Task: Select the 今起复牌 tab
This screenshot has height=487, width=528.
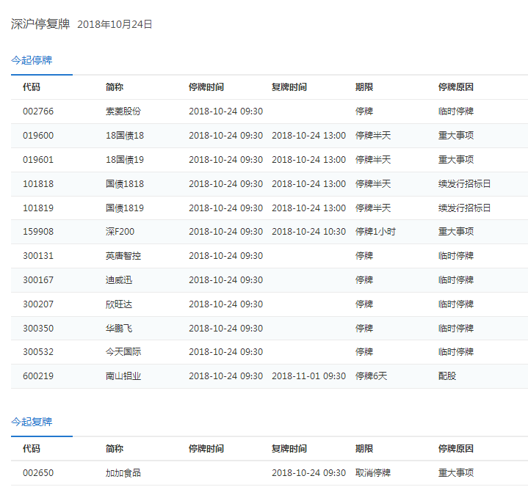Action: pyautogui.click(x=32, y=422)
